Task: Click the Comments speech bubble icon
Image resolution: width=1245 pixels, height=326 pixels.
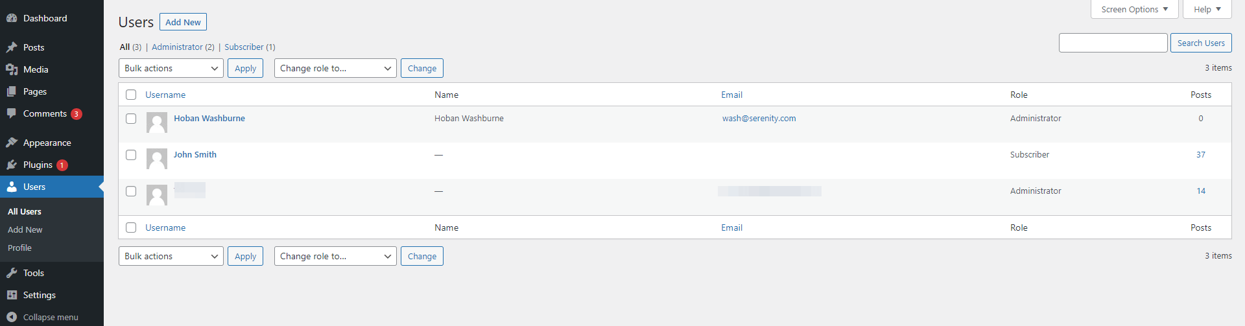Action: coord(12,113)
